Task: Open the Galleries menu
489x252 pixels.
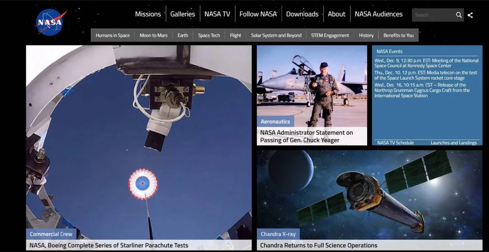Action: 182,14
